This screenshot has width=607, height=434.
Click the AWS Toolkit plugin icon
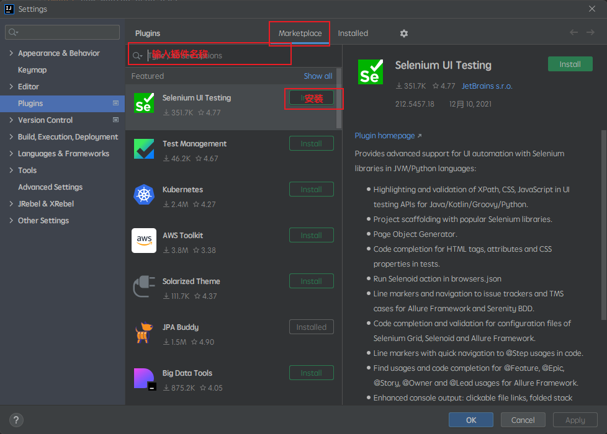[143, 241]
